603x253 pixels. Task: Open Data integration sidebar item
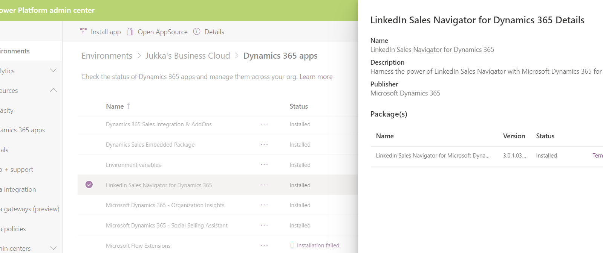click(x=18, y=189)
